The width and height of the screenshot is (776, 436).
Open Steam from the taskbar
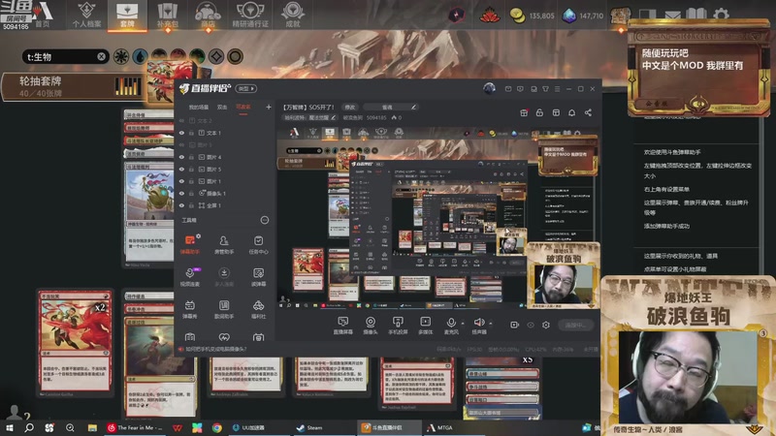click(x=309, y=427)
